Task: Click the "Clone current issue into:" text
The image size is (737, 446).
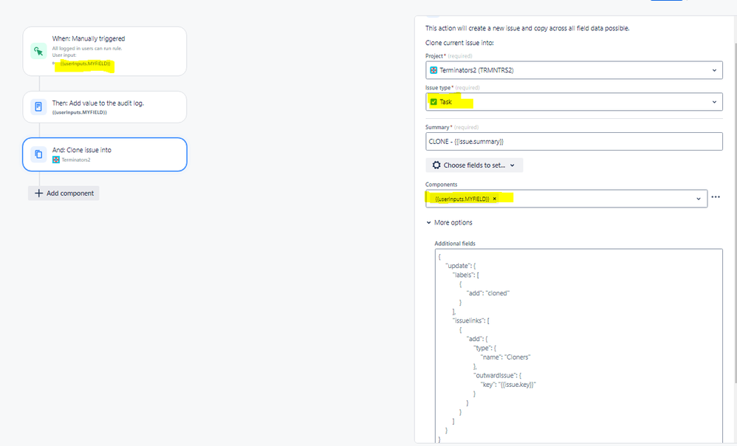Action: [459, 43]
